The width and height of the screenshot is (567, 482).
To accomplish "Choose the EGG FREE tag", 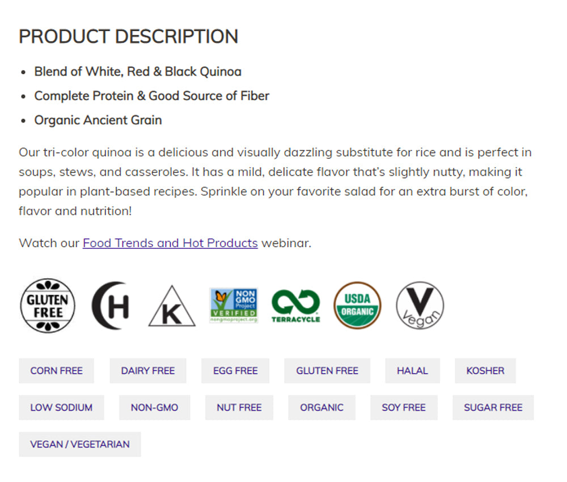I will point(235,371).
